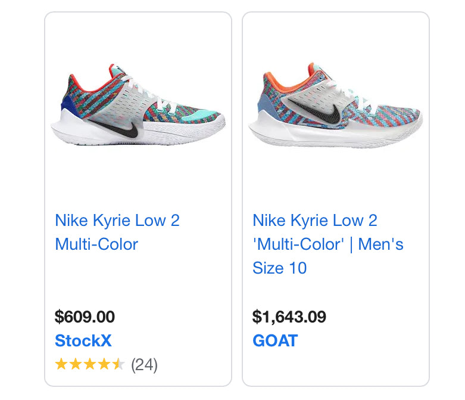The image size is (465, 400).
Task: Open the (24) reviews count
Action: pos(144,364)
